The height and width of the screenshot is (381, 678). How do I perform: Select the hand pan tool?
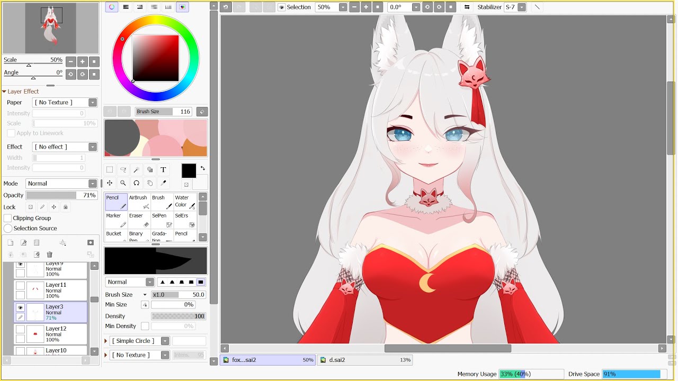click(x=150, y=183)
